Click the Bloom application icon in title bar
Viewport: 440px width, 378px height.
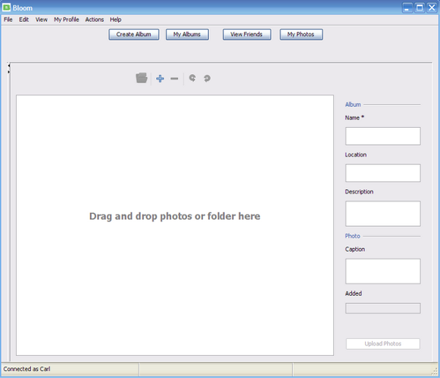point(6,8)
